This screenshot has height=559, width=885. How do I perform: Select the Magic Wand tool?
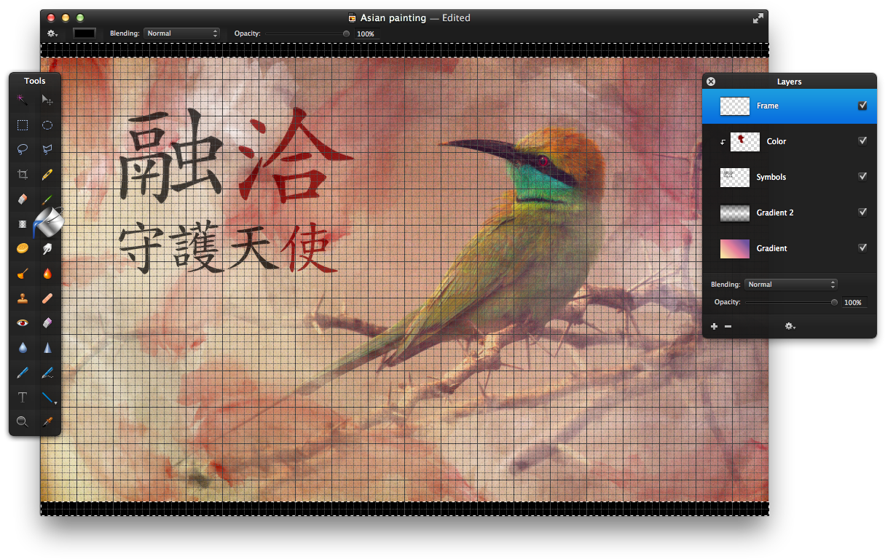pos(23,100)
